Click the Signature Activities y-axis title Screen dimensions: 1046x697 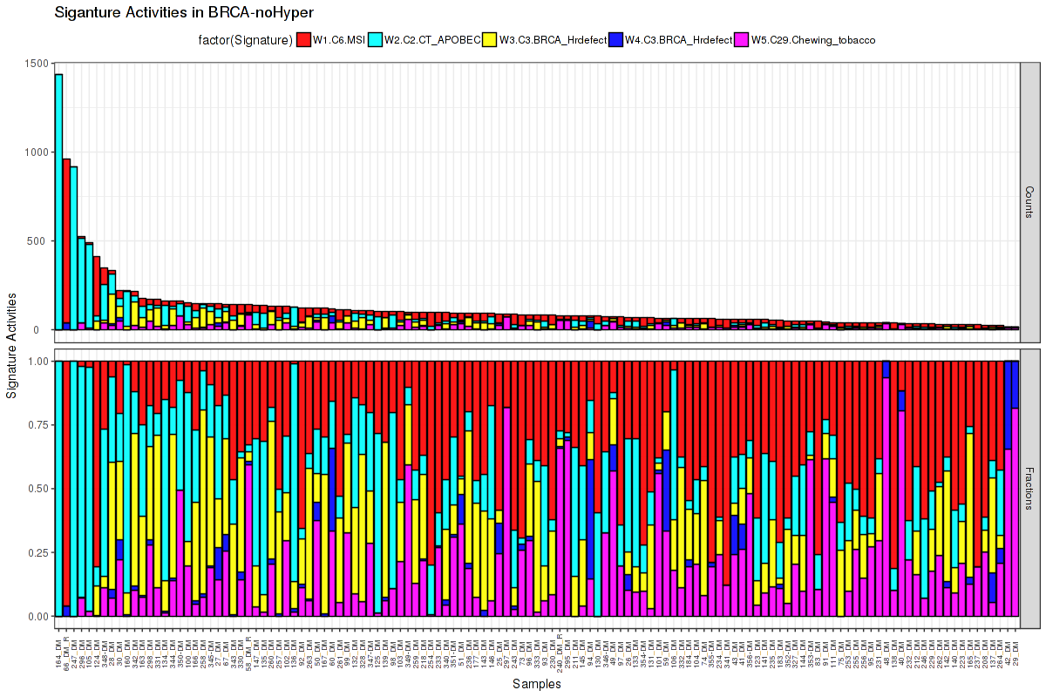point(12,345)
